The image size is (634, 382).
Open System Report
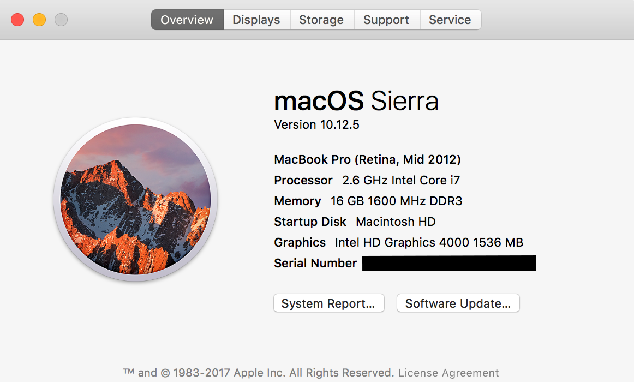tap(328, 303)
